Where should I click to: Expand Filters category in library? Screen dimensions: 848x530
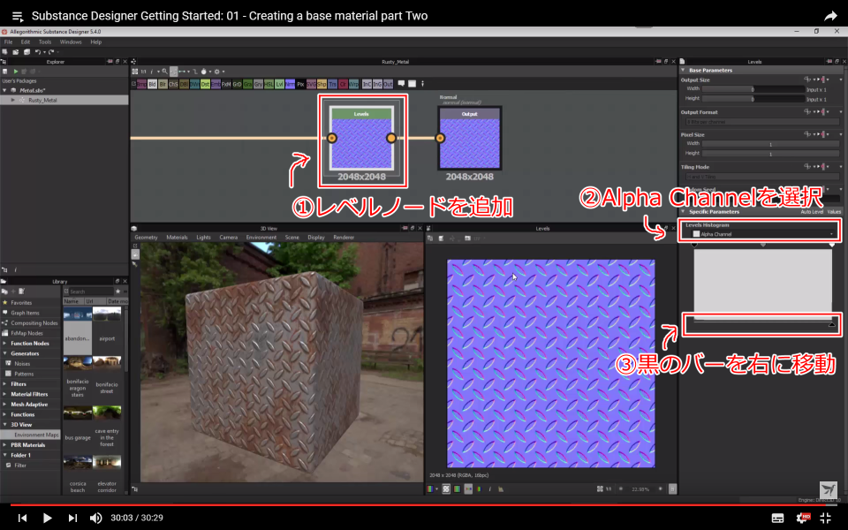5,384
